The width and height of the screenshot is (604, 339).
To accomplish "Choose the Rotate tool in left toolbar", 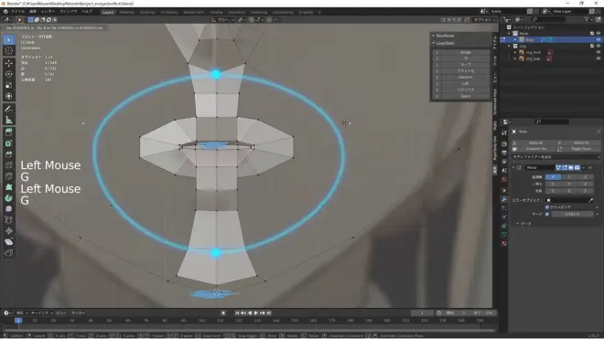I will (9, 74).
